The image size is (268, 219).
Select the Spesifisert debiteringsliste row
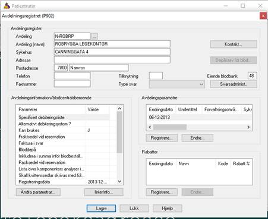[x=64, y=117]
